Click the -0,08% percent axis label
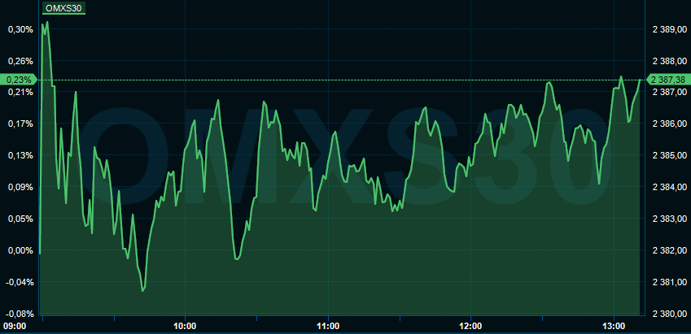The image size is (691, 334). point(20,314)
